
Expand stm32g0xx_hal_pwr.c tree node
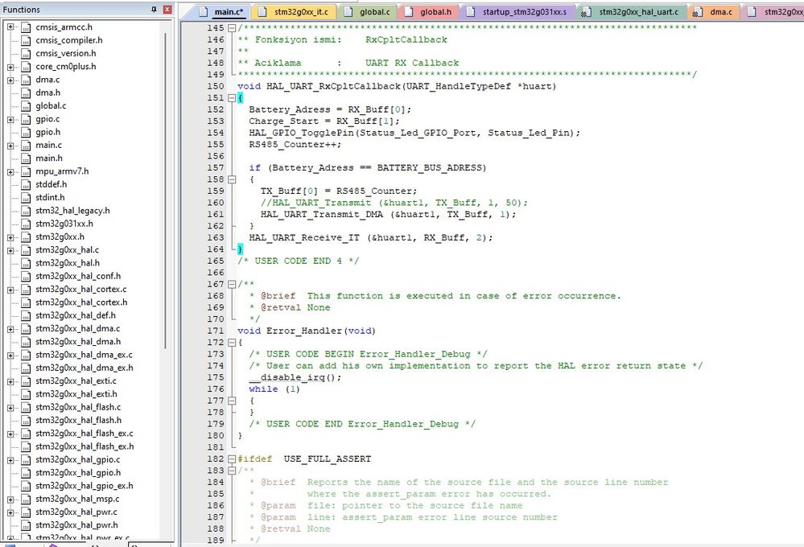[x=10, y=512]
